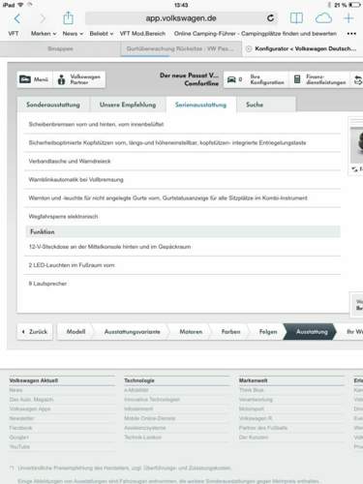Viewport: 363px width, 484px height.
Task: Tap the Safari back arrow
Action: 17,18
